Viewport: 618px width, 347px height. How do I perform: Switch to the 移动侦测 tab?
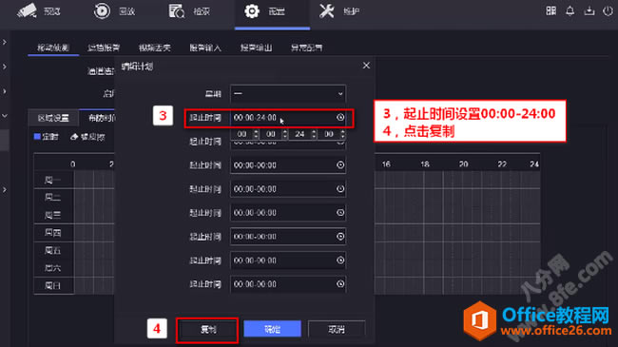point(53,48)
